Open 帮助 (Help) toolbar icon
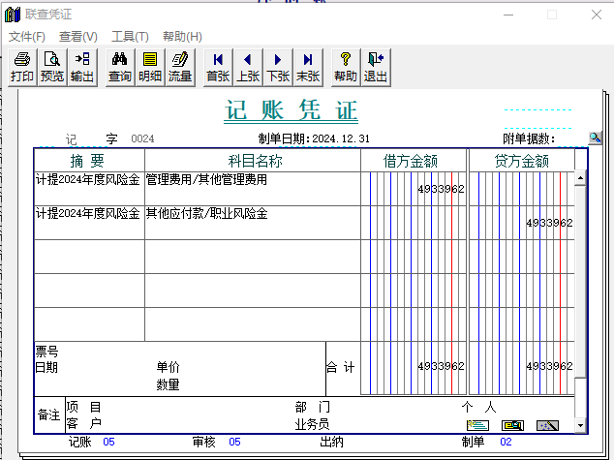 (x=346, y=67)
